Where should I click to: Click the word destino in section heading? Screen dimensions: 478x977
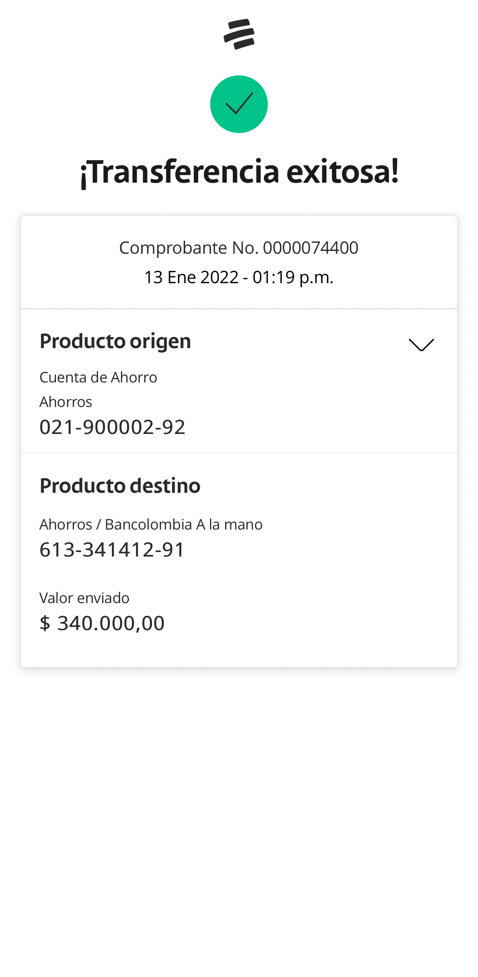[165, 486]
